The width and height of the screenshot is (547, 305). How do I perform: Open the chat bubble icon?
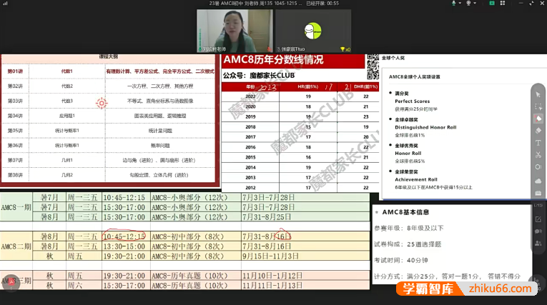click(x=538, y=231)
